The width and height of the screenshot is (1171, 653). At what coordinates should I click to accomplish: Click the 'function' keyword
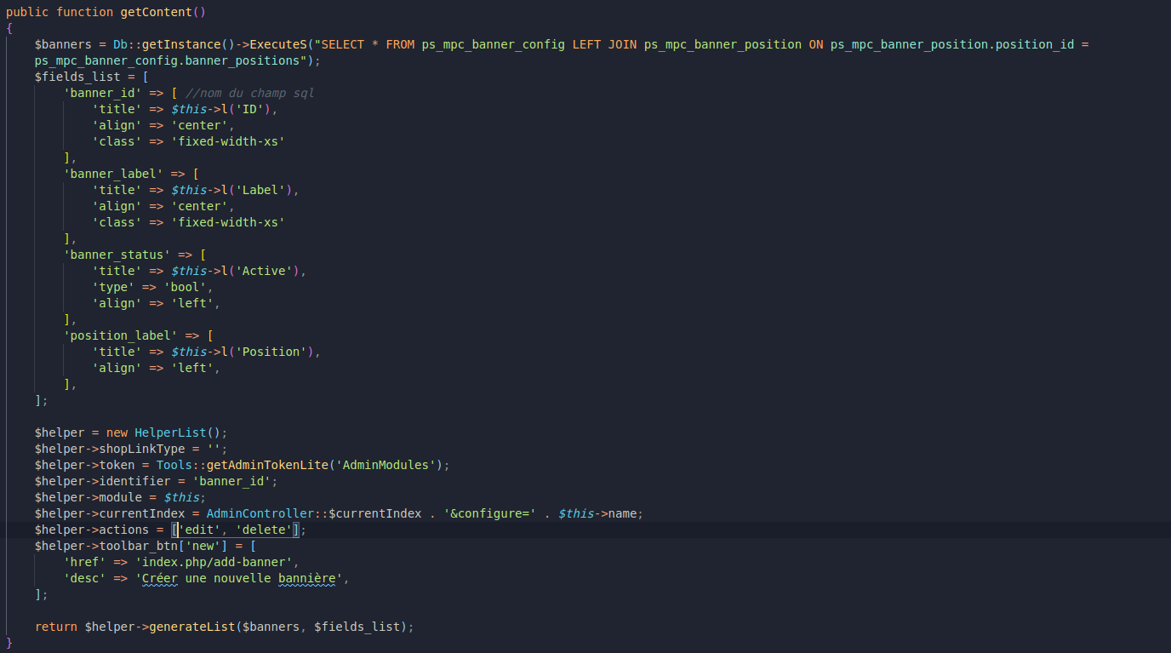[85, 12]
